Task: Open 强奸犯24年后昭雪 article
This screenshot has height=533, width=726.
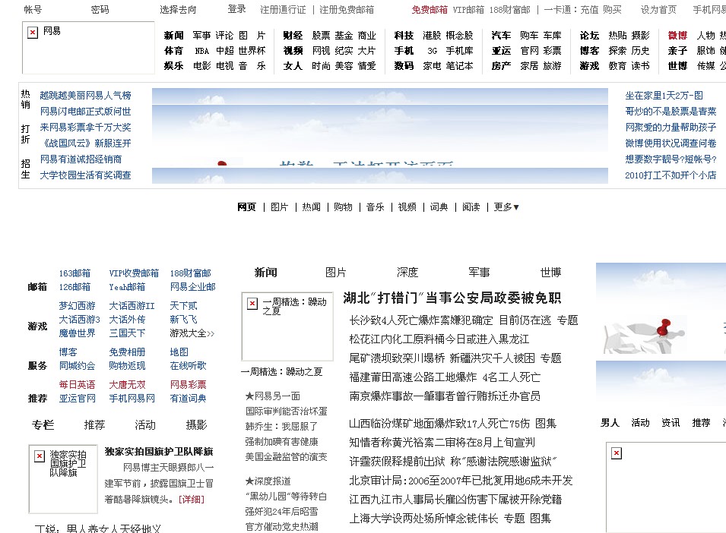Action: tap(281, 511)
